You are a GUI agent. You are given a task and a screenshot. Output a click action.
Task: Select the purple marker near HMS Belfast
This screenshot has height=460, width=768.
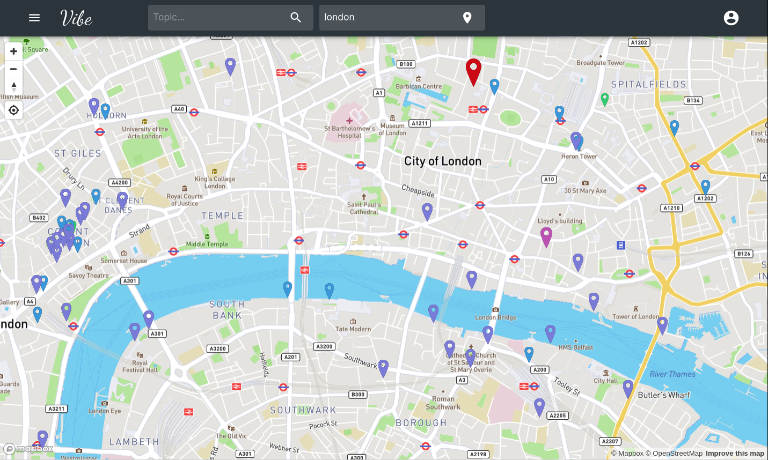[x=551, y=333]
